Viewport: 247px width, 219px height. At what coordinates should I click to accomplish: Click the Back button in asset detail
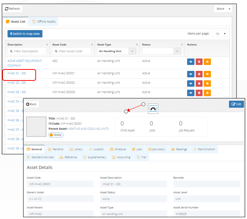[31, 104]
